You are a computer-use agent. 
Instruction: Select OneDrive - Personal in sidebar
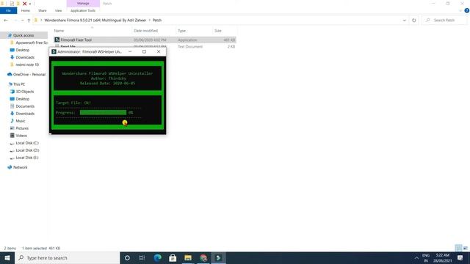click(29, 75)
